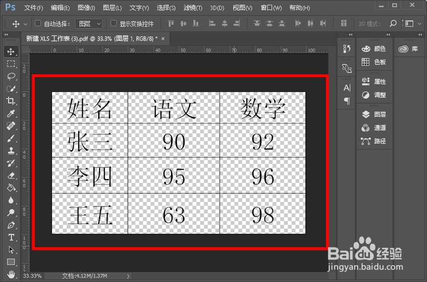Open the 库 (Libraries) panel

[409, 48]
